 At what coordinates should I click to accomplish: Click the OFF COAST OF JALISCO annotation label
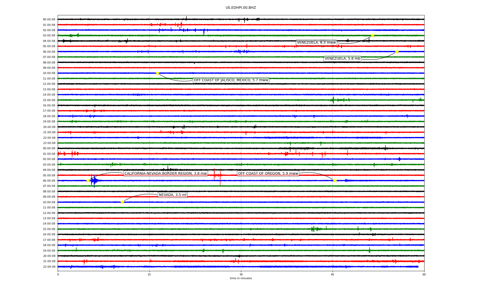(231, 80)
